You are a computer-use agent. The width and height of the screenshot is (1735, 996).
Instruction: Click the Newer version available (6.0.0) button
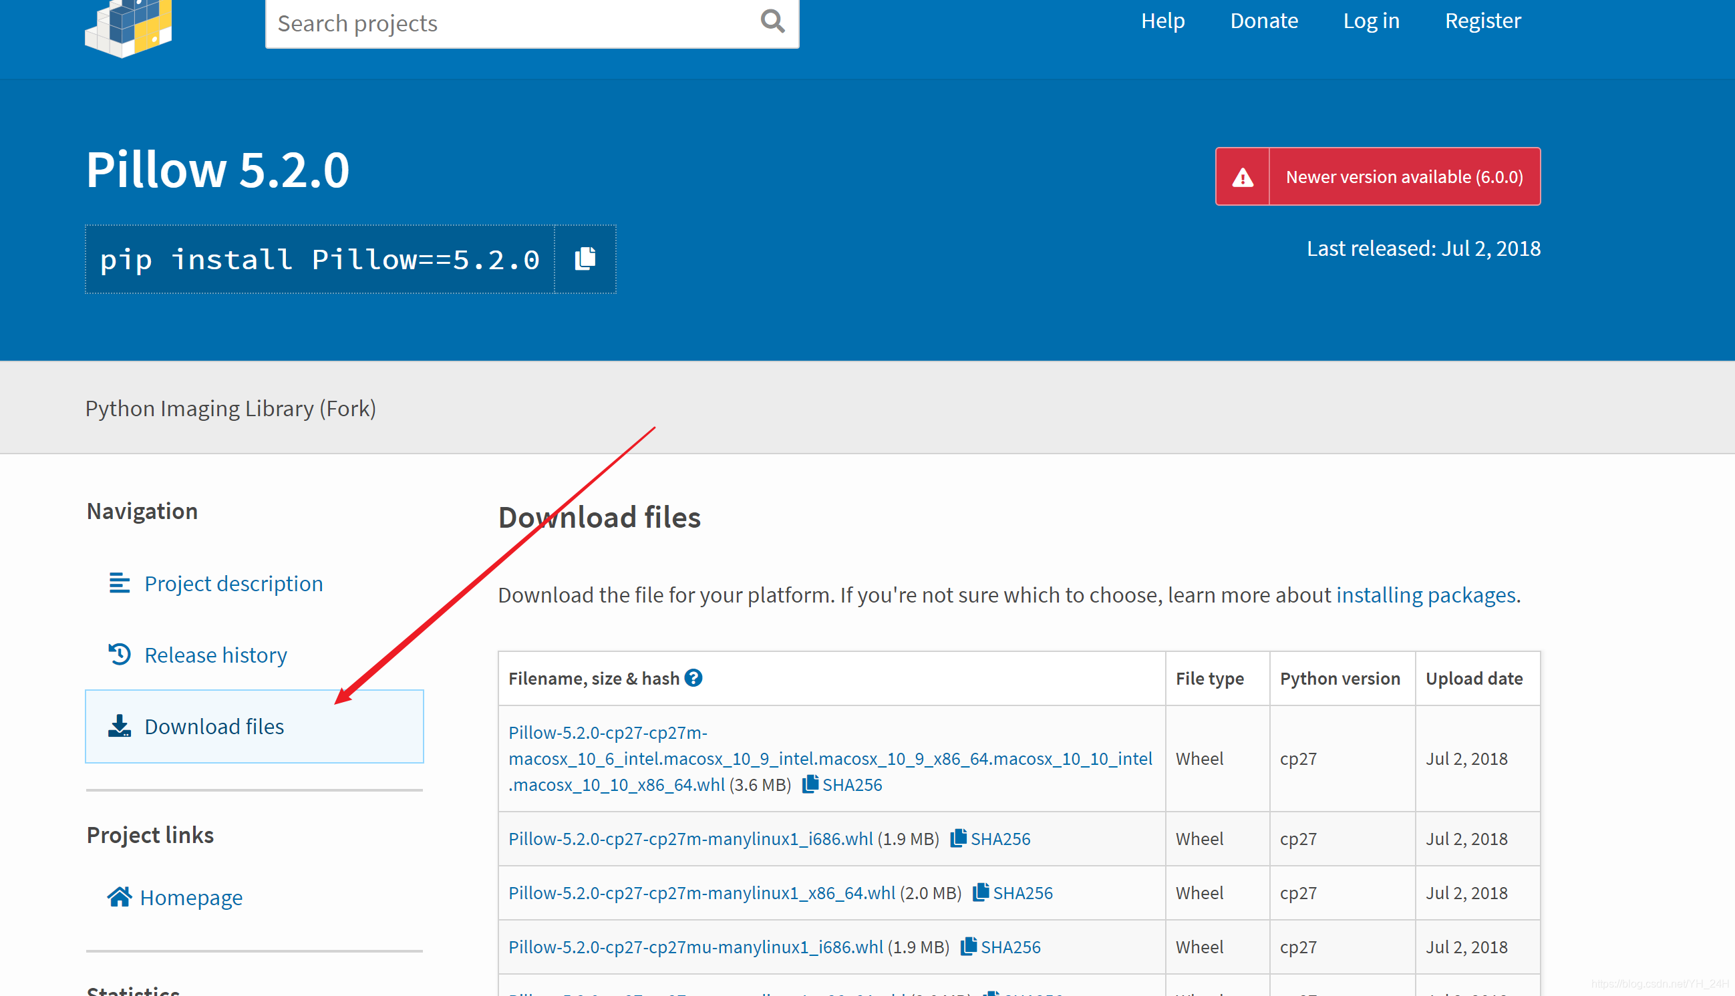1378,176
